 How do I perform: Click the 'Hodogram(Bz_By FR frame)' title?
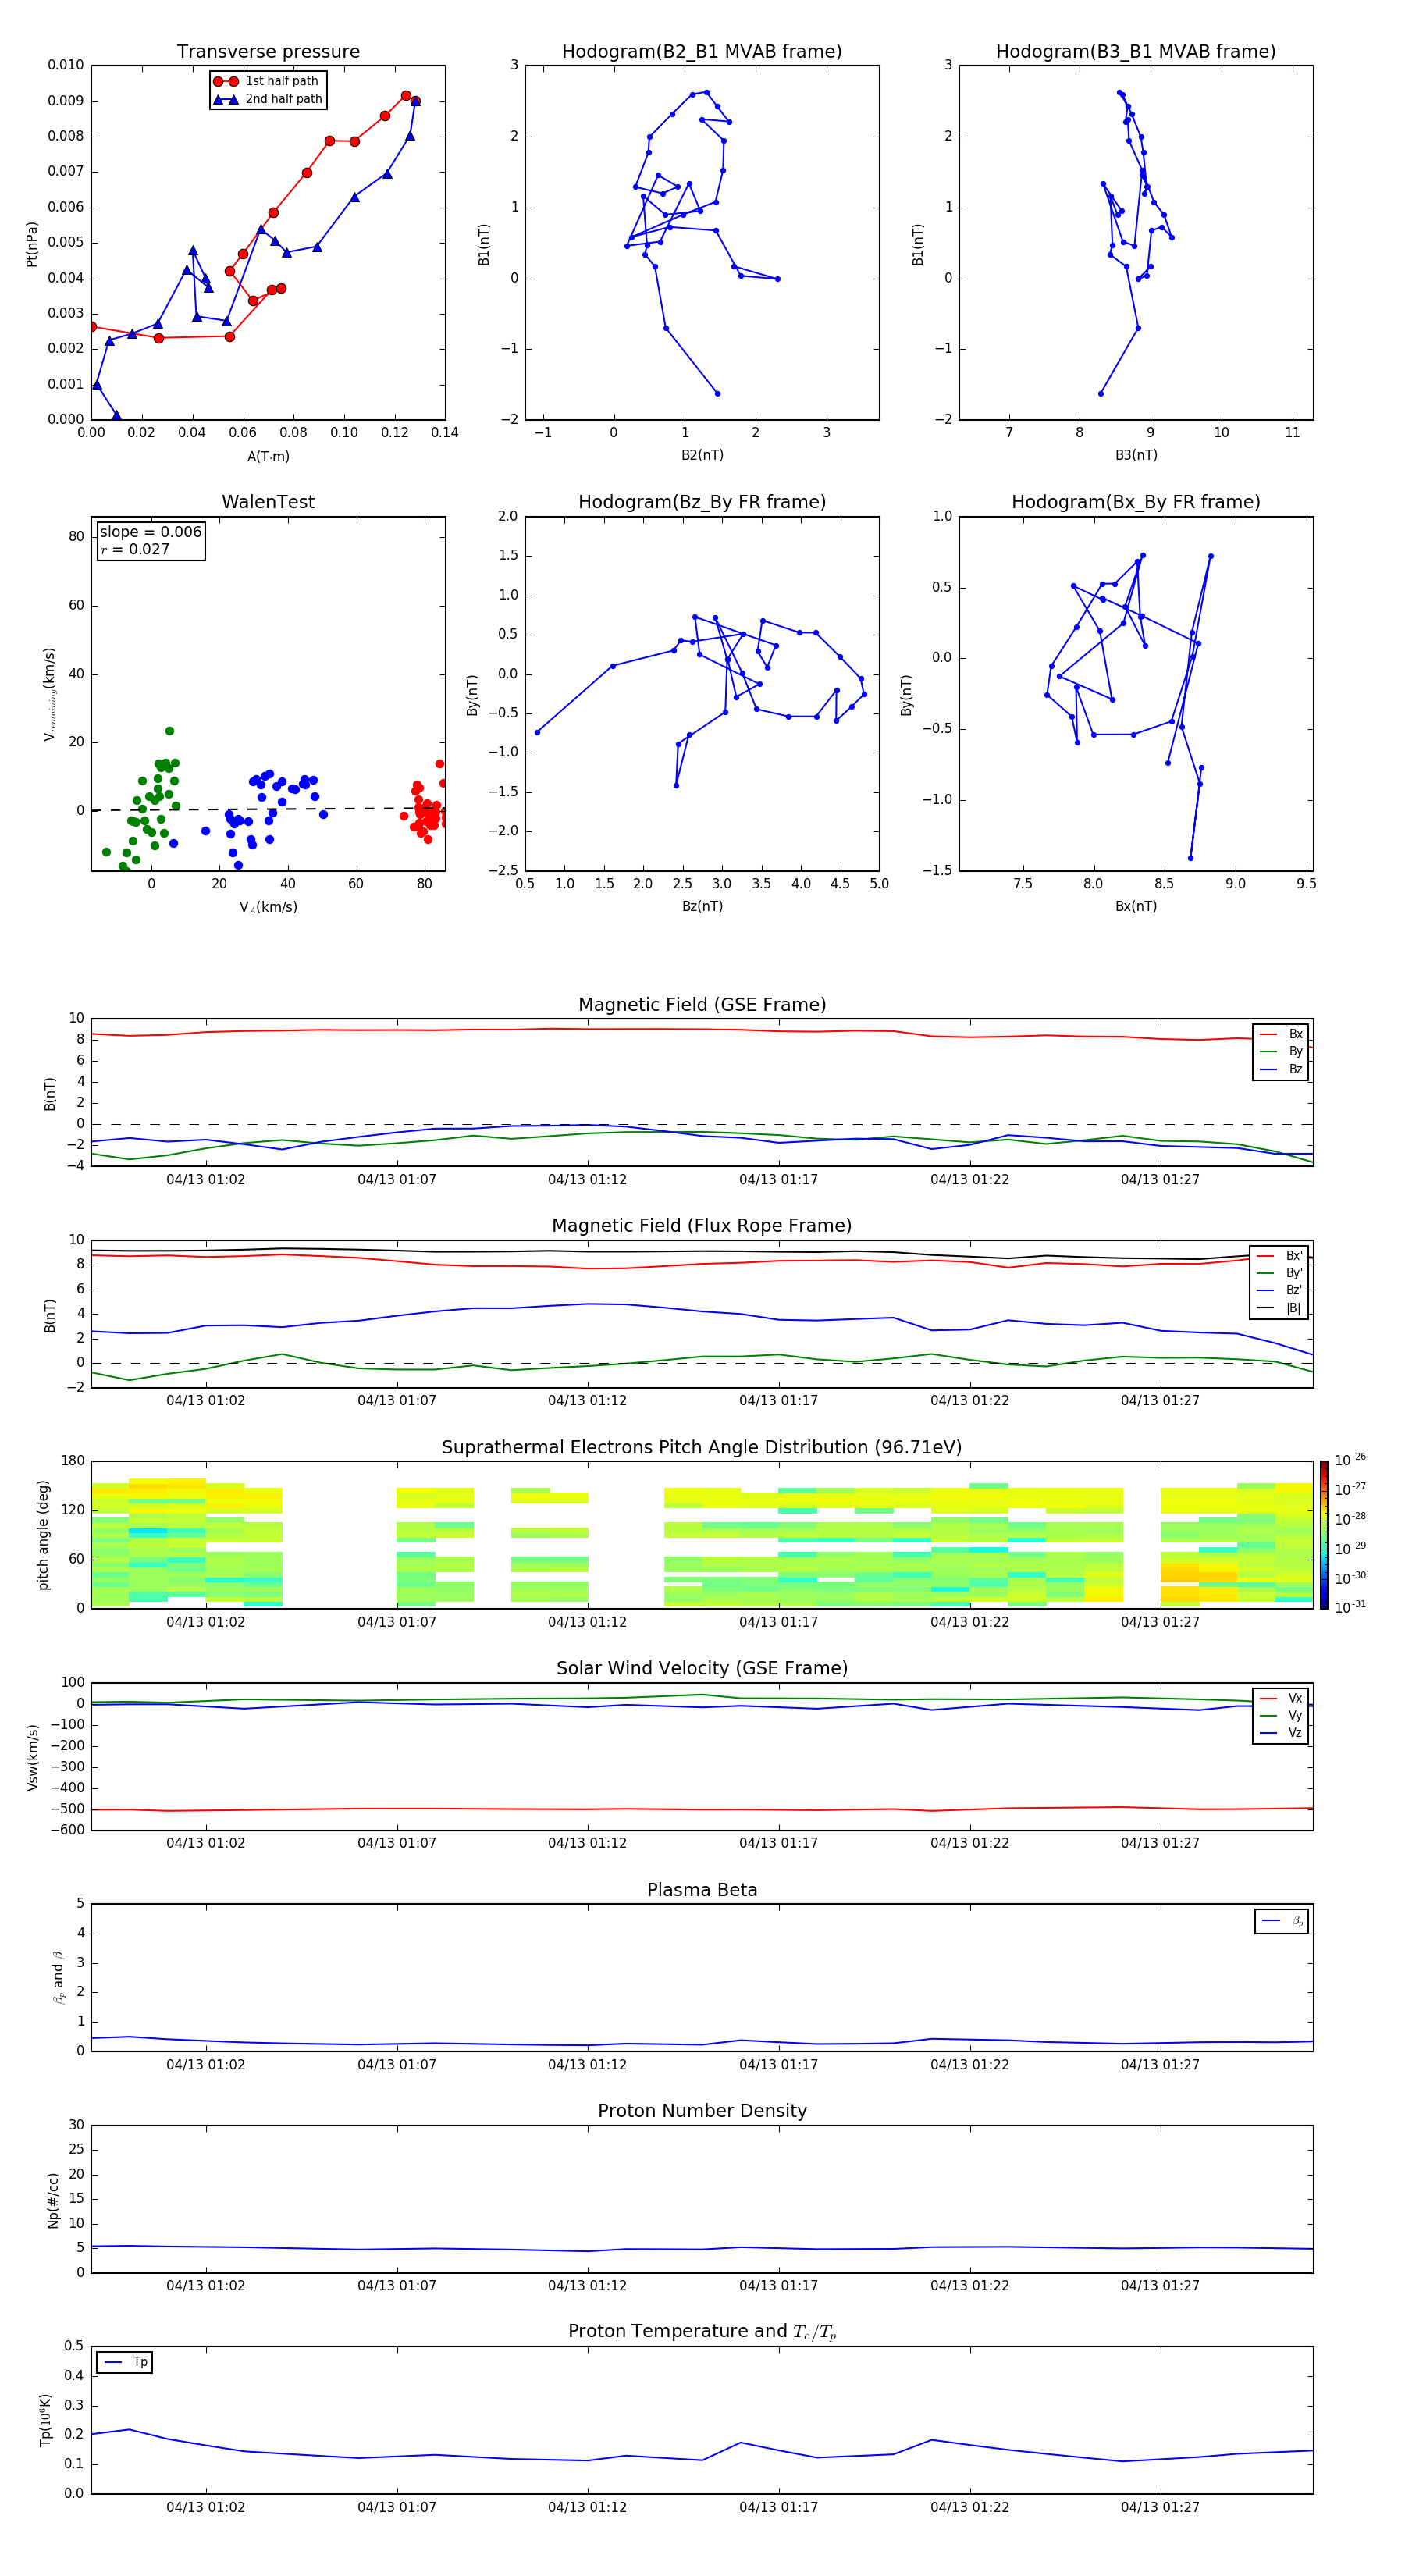pyautogui.click(x=702, y=502)
